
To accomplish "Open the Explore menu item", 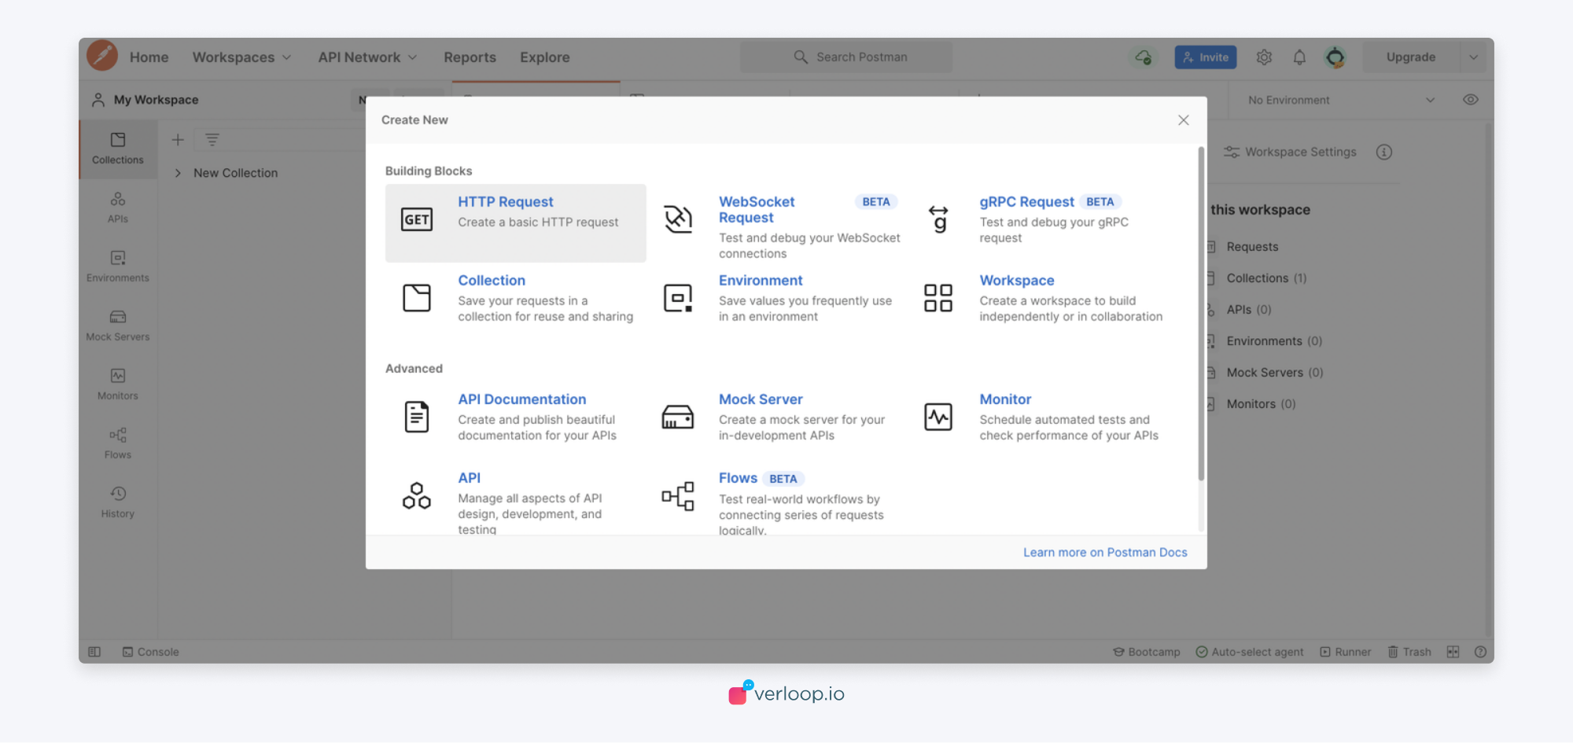I will click(x=545, y=57).
